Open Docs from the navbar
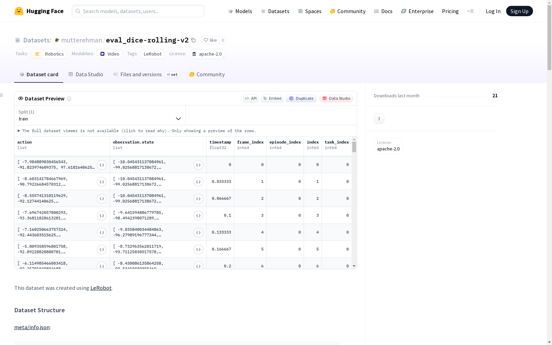The image size is (552, 345). click(383, 11)
